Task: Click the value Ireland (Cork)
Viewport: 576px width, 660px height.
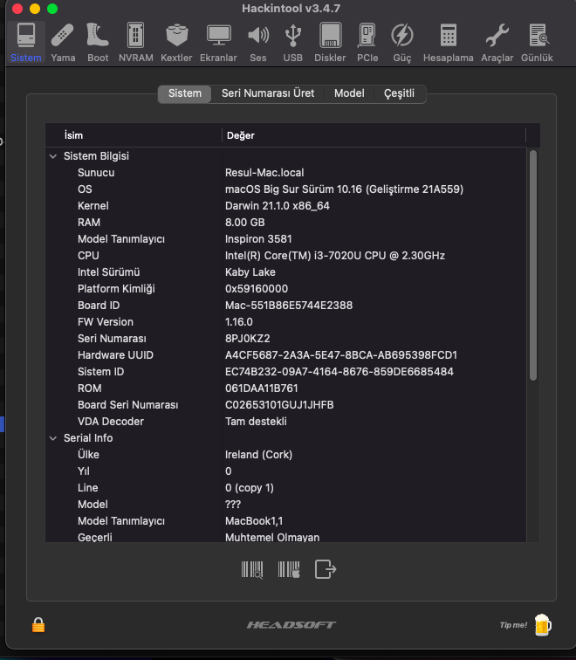Action: tap(258, 455)
